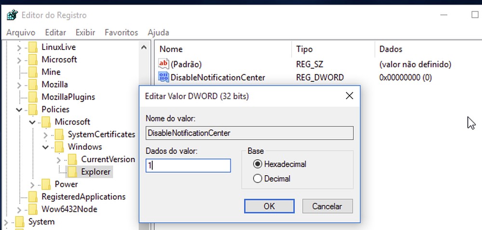Select the (Padrão) value name

point(186,64)
